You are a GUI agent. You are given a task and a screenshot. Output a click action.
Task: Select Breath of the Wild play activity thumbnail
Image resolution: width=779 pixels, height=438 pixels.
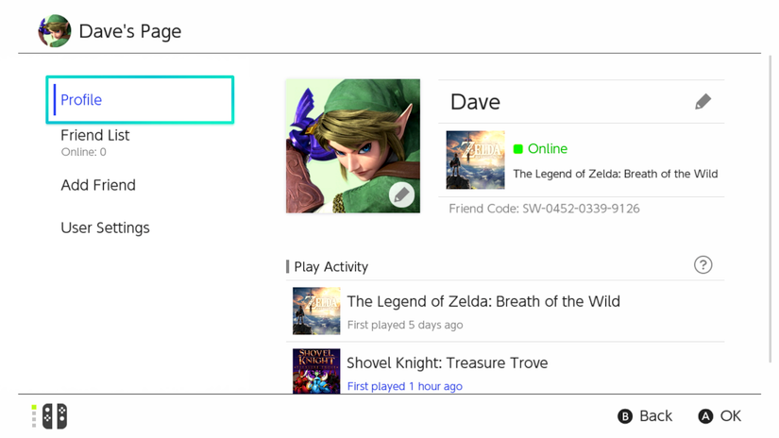coord(316,312)
